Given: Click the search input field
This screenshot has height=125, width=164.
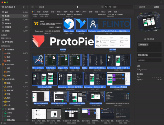Looking at the screenshot, I should (120, 7).
